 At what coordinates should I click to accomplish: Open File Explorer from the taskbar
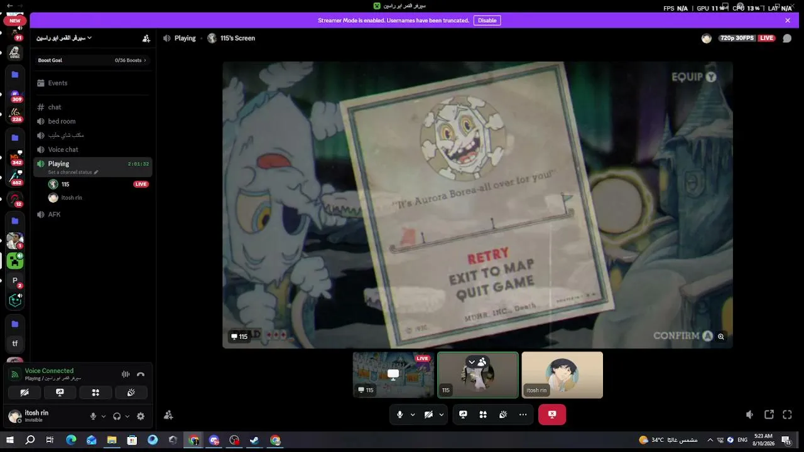click(x=112, y=440)
